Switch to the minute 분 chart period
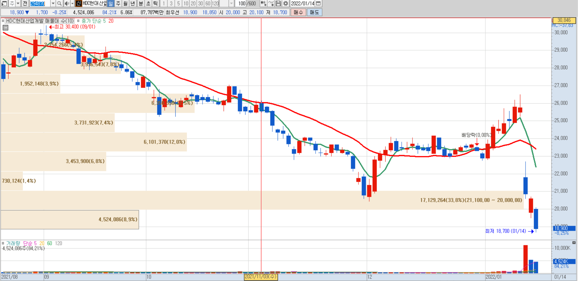Screen dimensions: 578x281 [x=141, y=3]
